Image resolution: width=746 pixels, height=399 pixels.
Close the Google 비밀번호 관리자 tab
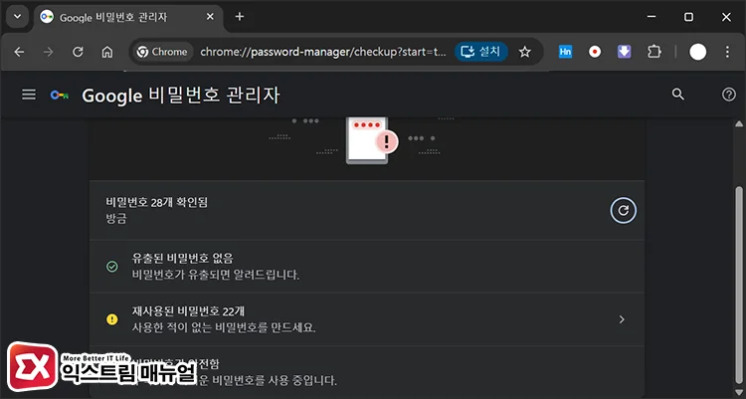tap(210, 17)
